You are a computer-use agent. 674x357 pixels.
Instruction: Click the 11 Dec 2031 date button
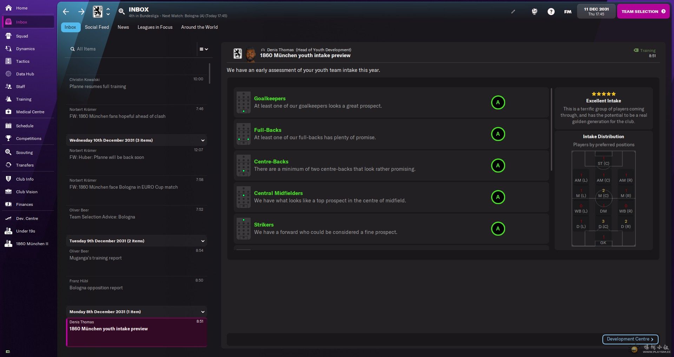596,11
